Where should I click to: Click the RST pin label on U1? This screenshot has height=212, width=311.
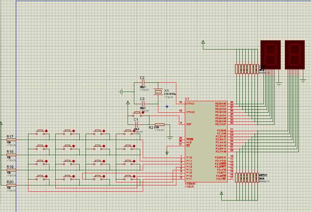(189, 124)
